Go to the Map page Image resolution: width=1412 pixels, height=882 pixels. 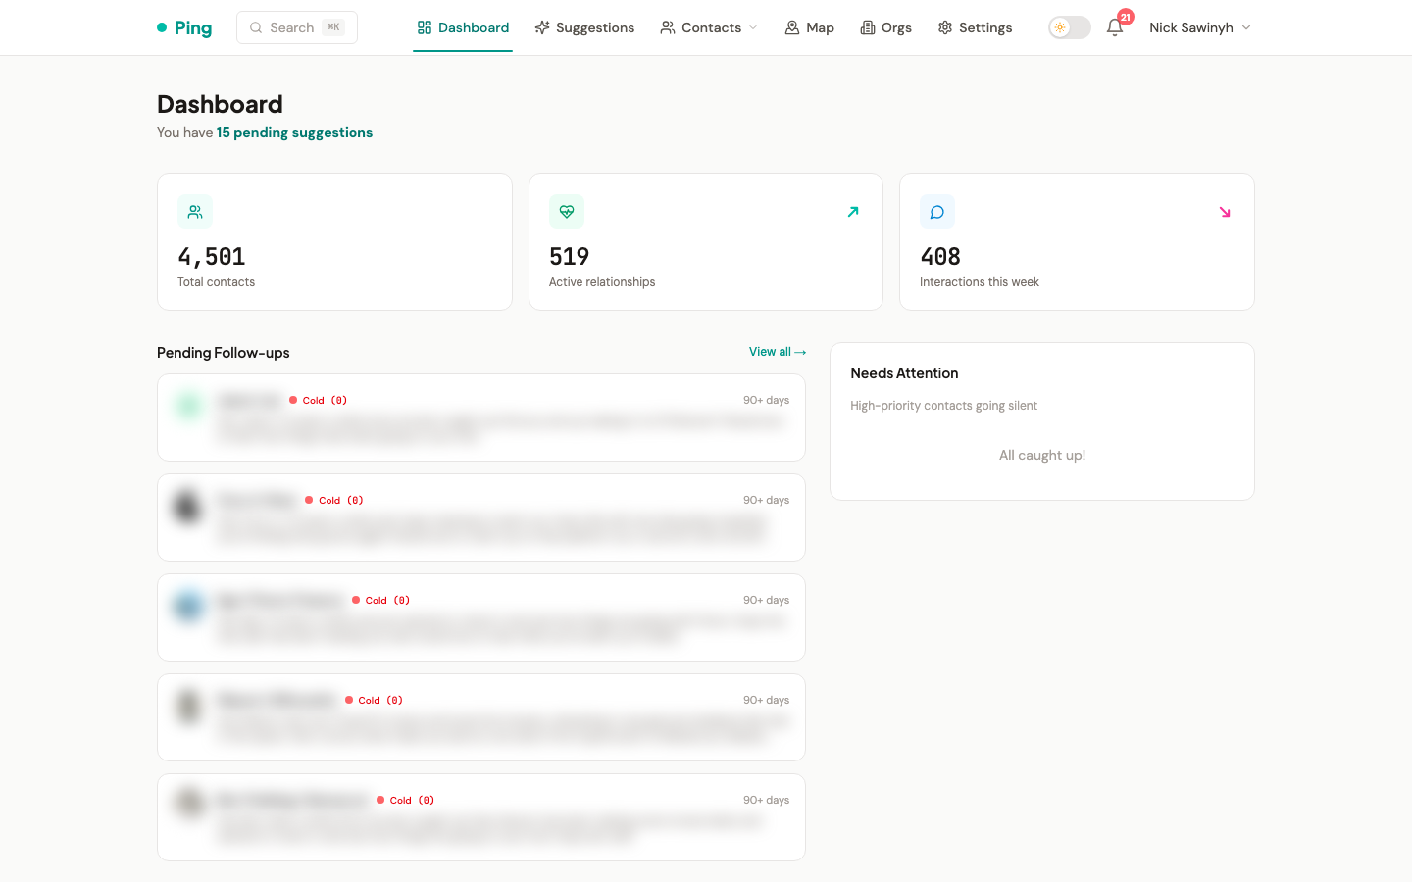pyautogui.click(x=810, y=27)
